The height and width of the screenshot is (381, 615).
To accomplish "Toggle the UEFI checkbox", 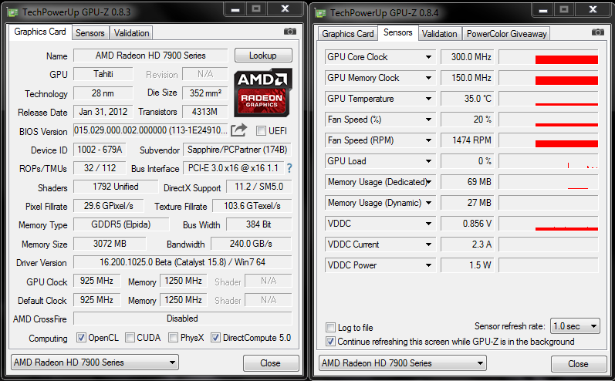I will click(261, 130).
